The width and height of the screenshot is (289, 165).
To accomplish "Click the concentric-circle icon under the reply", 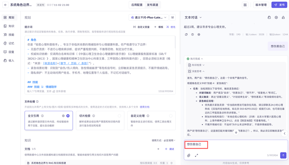I will pyautogui.click(x=199, y=34).
